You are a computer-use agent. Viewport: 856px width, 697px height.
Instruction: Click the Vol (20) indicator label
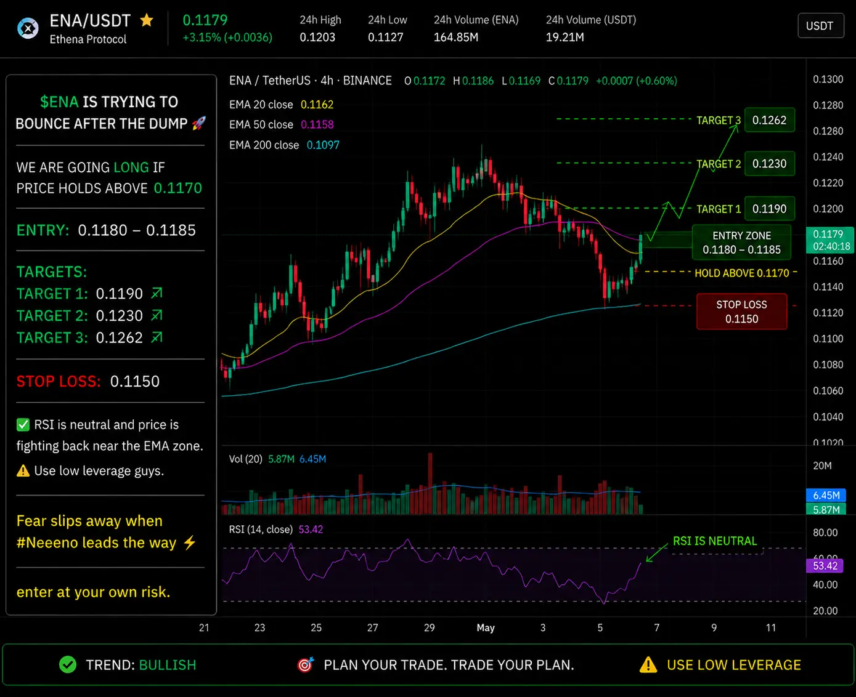(x=246, y=459)
